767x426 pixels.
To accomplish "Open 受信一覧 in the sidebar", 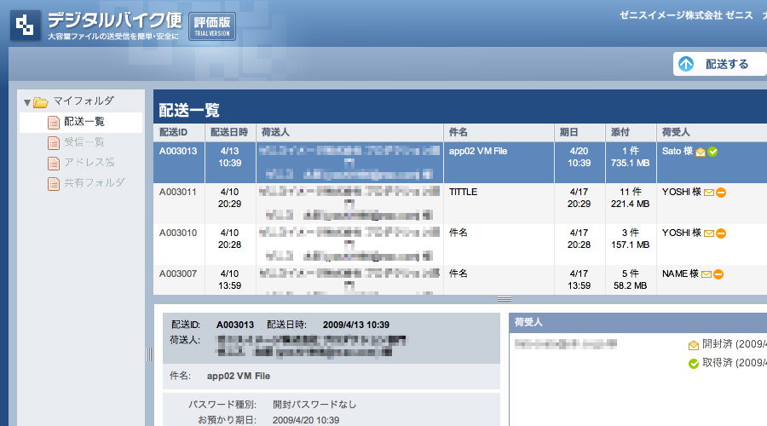I will 84,142.
